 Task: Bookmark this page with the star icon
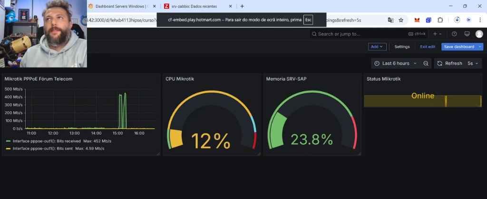[401, 20]
